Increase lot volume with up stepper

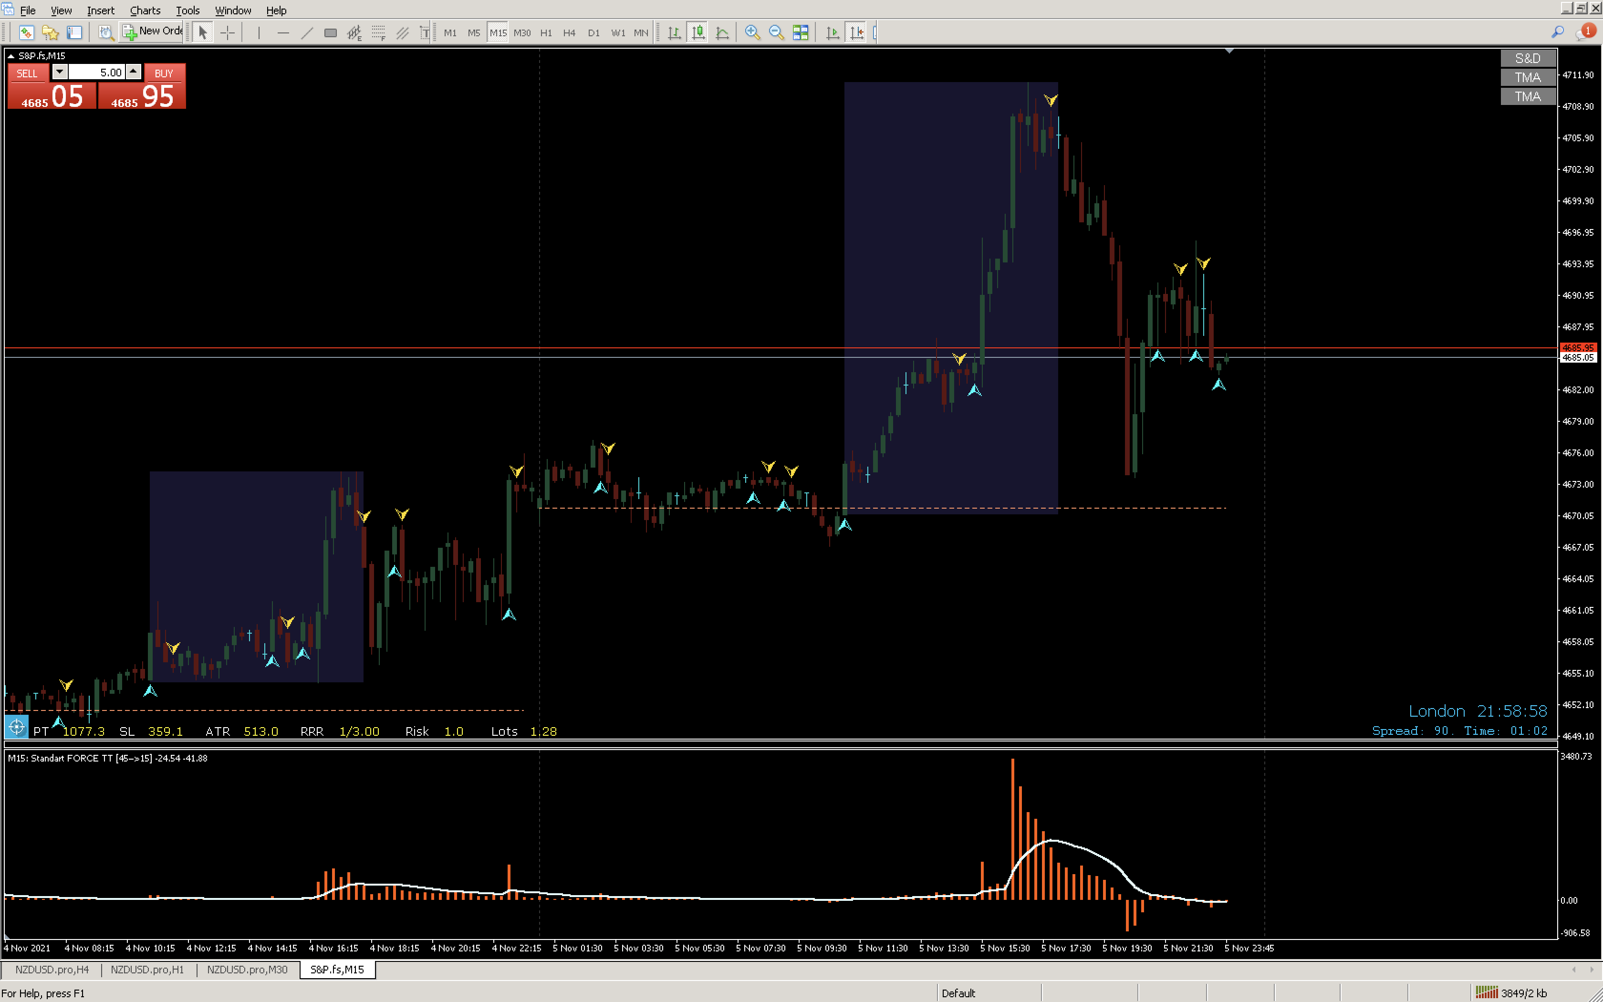pyautogui.click(x=134, y=72)
